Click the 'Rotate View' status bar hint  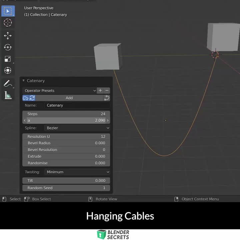click(x=106, y=199)
